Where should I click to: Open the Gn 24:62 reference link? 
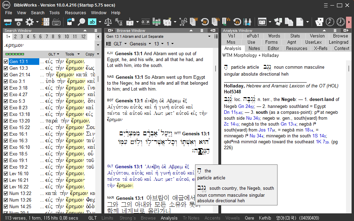click(x=246, y=106)
